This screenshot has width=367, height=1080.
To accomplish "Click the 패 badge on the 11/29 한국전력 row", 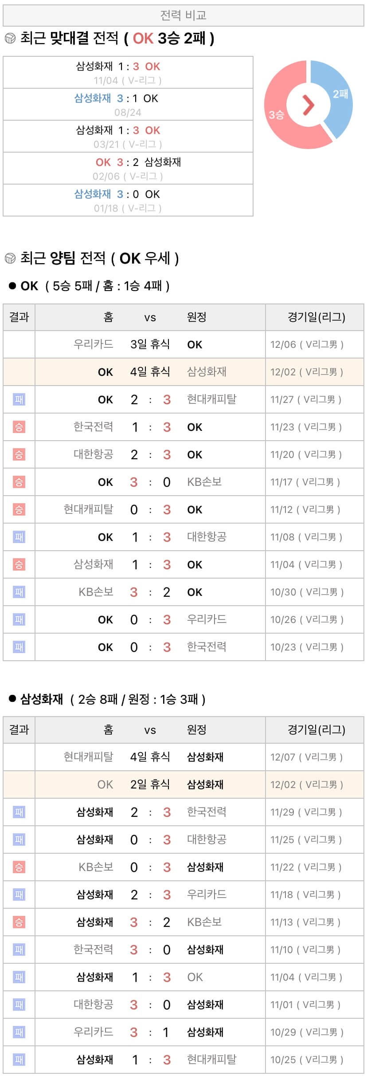I will pyautogui.click(x=19, y=812).
